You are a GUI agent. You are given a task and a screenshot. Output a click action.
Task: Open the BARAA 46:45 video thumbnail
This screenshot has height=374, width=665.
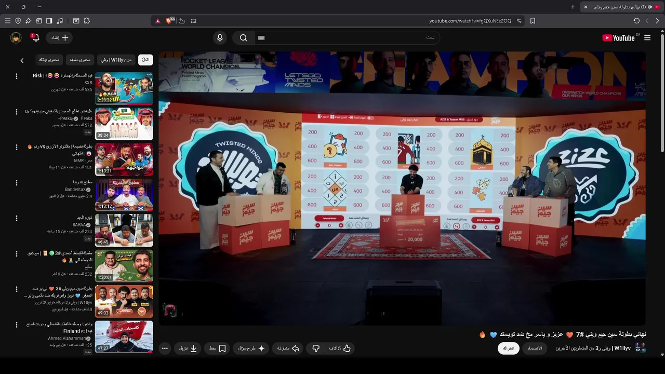[124, 230]
